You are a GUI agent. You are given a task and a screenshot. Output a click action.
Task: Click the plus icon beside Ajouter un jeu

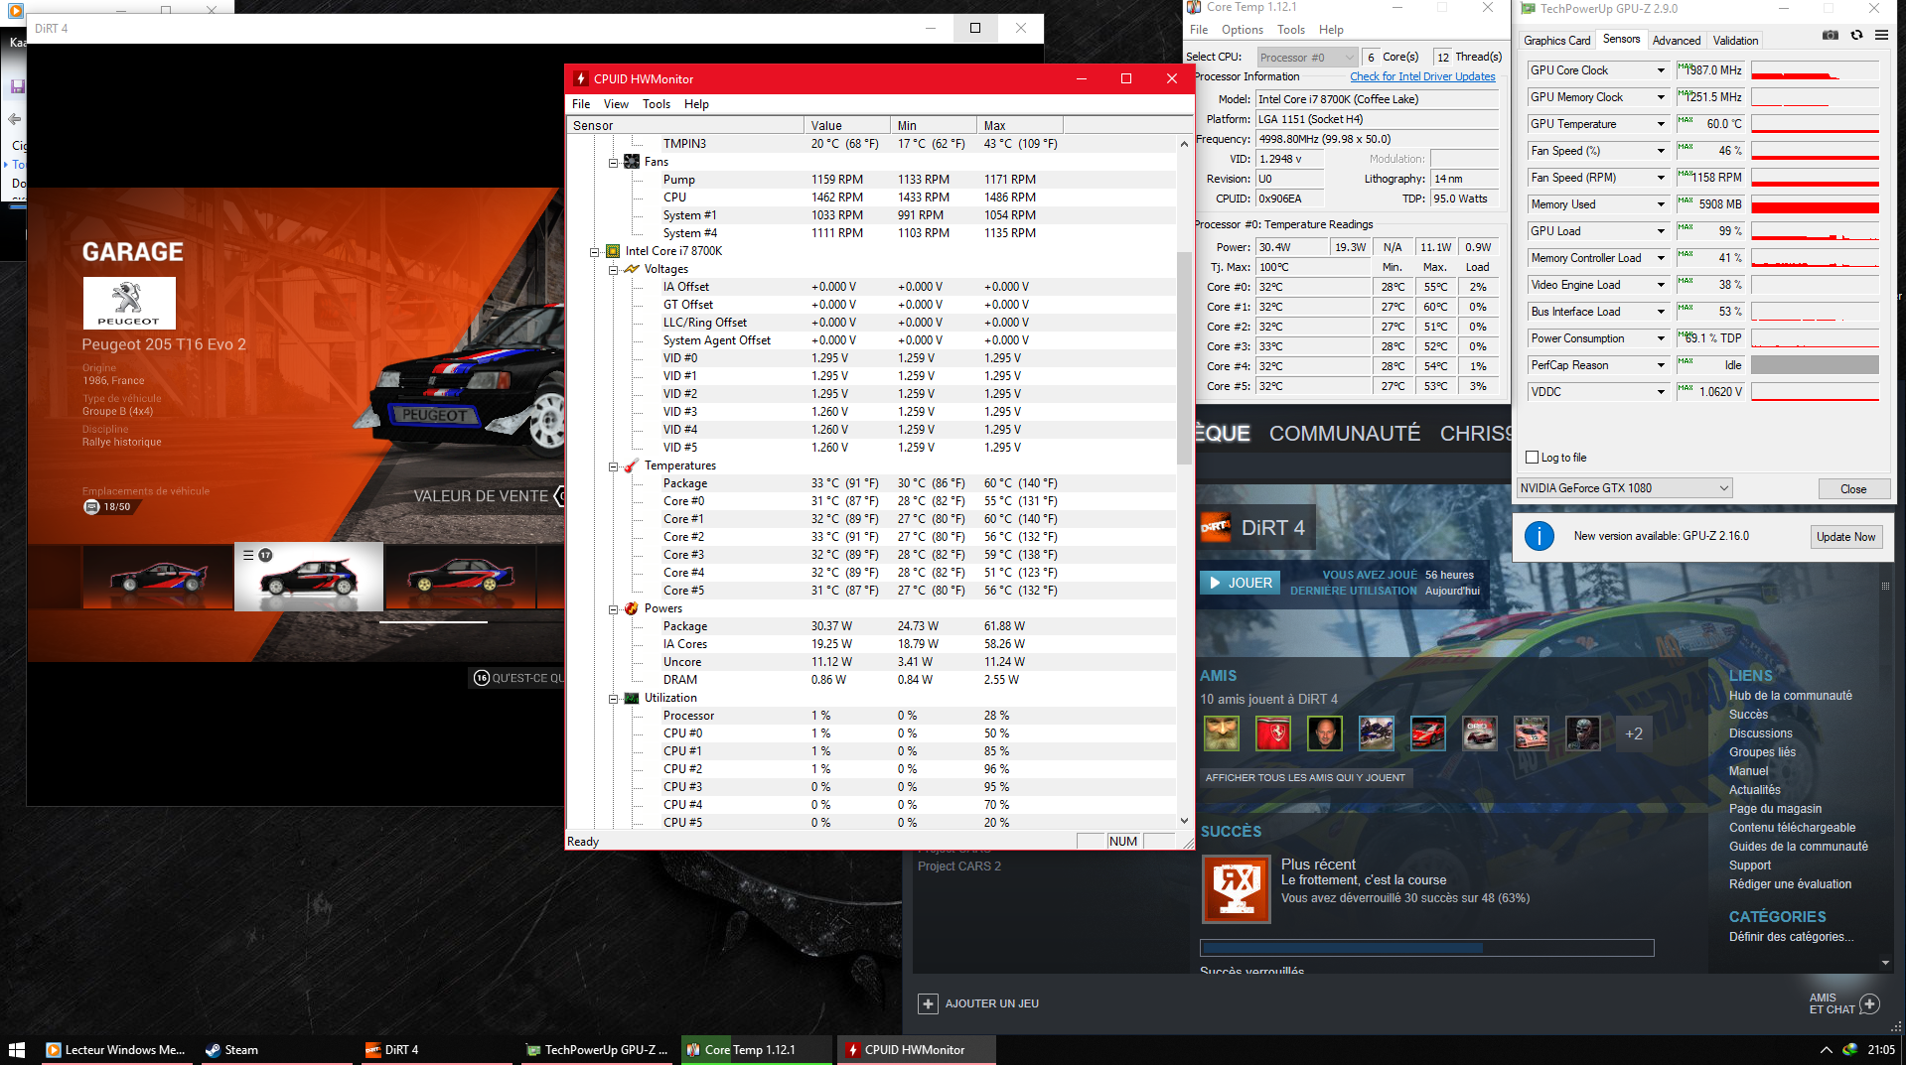[x=928, y=1003]
